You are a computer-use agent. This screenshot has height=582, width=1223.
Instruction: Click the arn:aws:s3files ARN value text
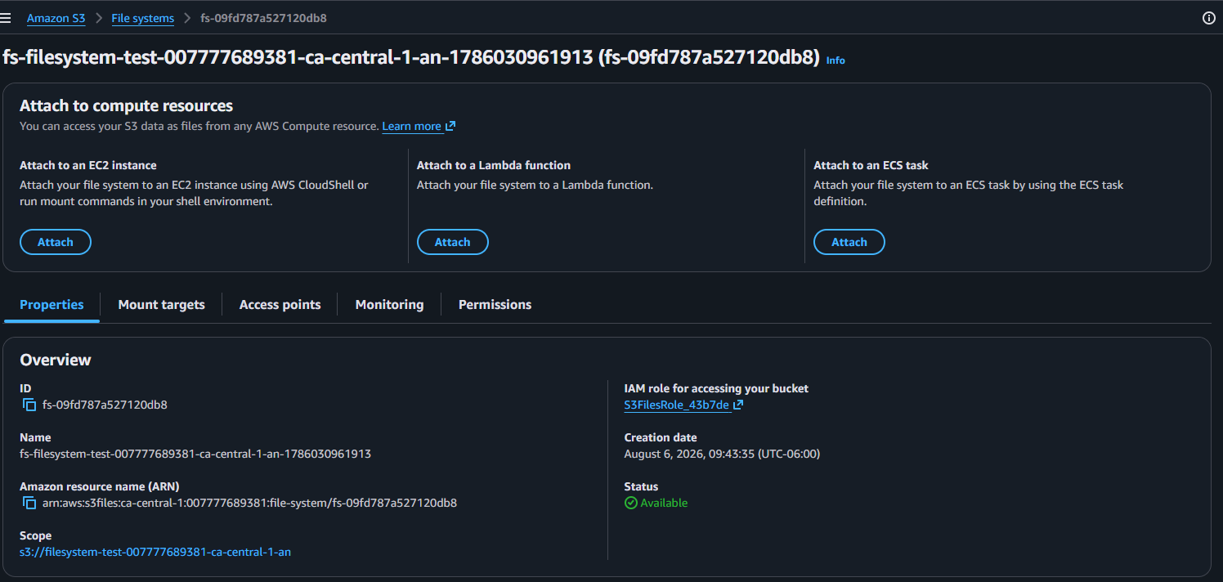click(x=249, y=503)
